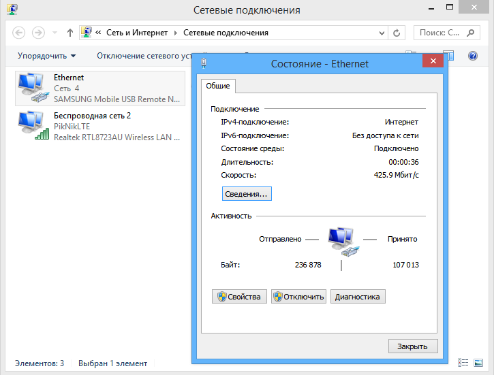The height and width of the screenshot is (375, 494).
Task: Click the search magnifier icon
Action: click(470, 33)
